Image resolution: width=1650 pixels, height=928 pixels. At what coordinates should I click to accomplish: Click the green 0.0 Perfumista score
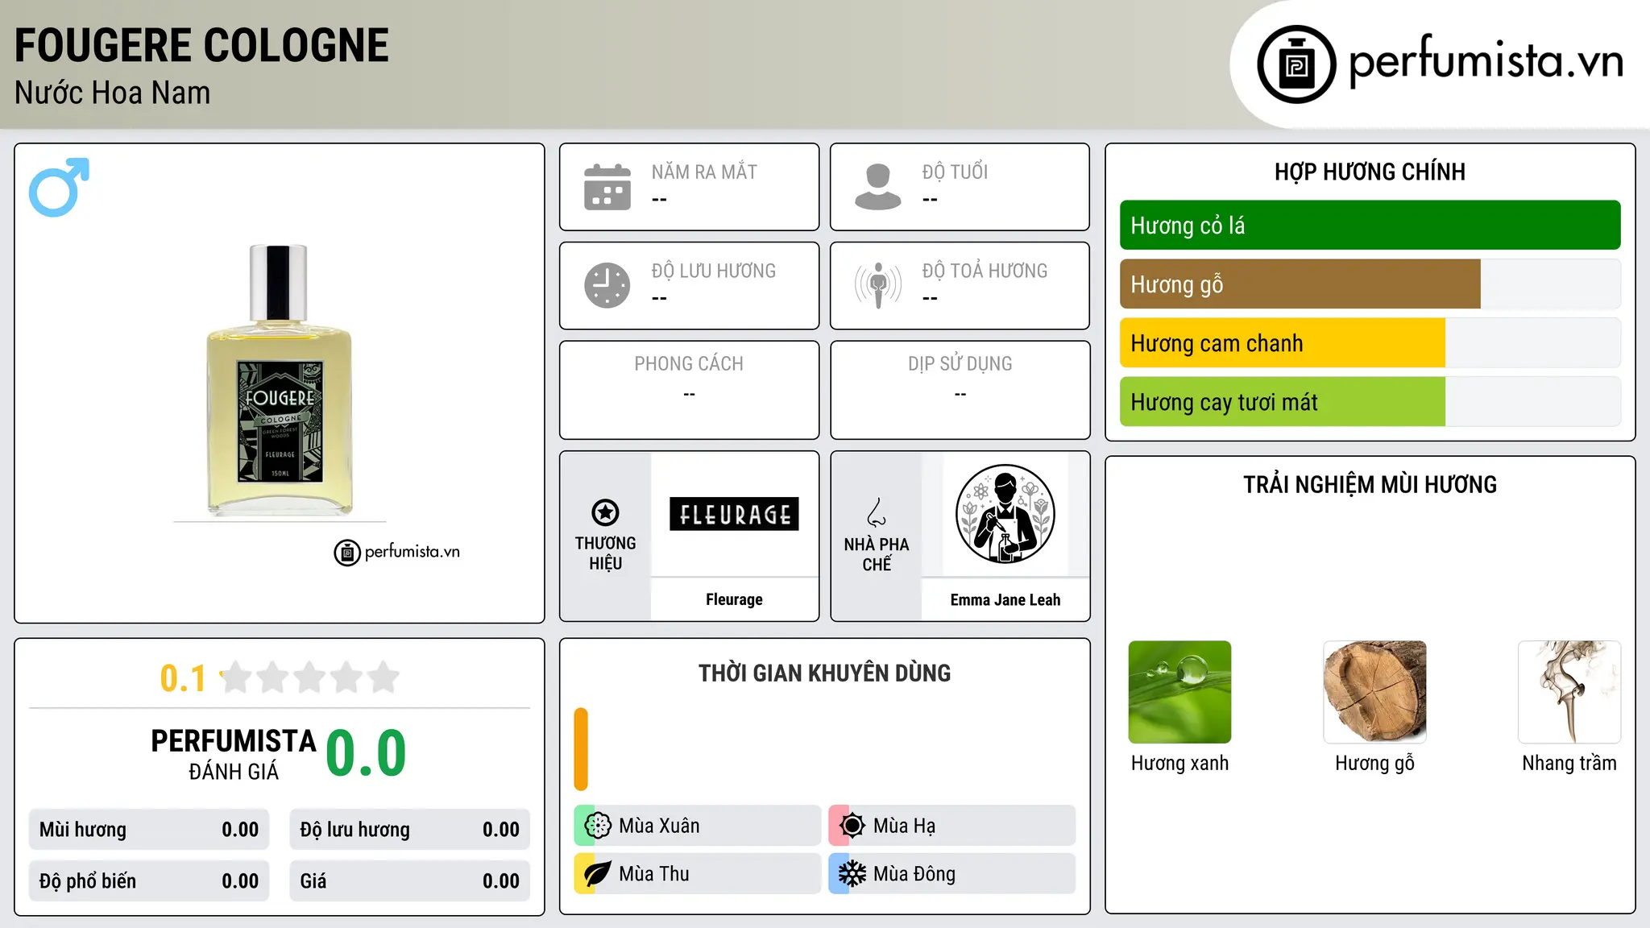pos(366,753)
